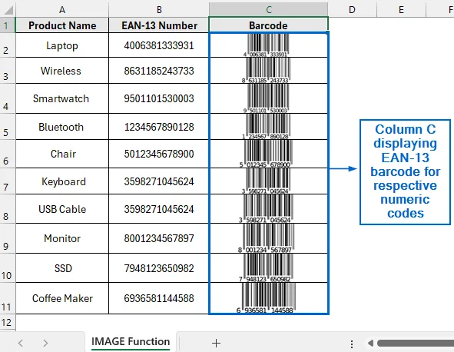Click the Monitor barcode image
The width and height of the screenshot is (454, 352).
[266, 238]
